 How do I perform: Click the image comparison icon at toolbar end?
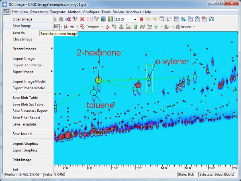(211, 19)
